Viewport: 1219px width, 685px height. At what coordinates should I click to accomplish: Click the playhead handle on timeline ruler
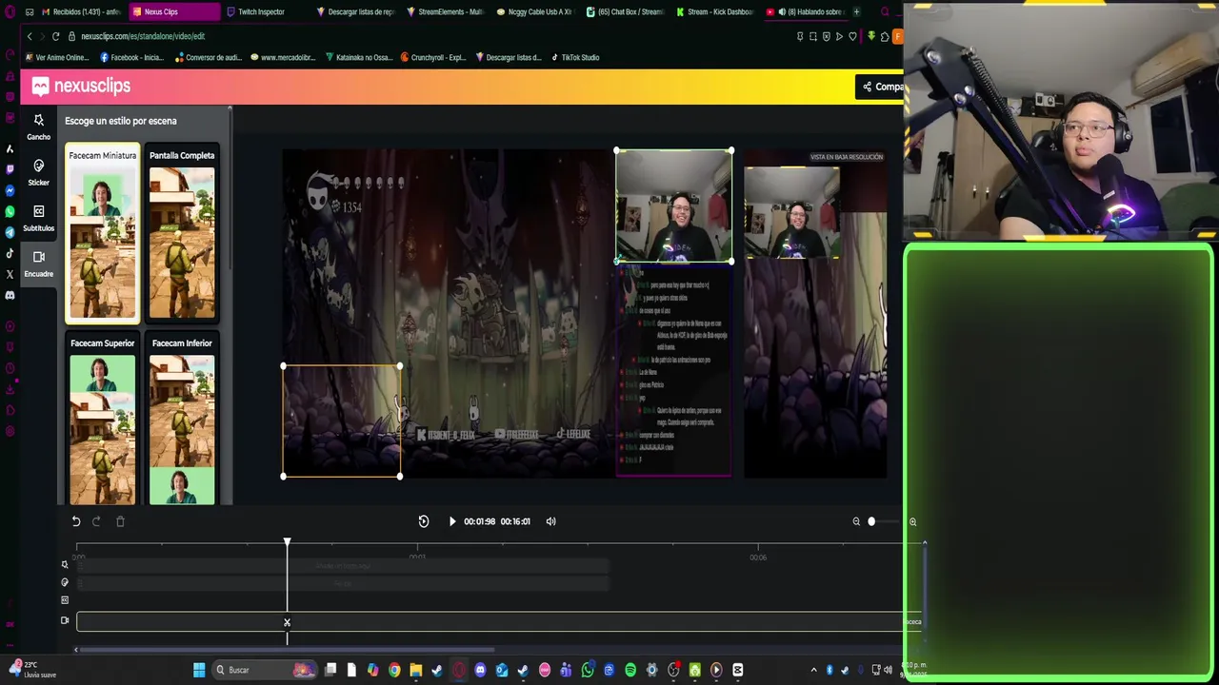click(x=287, y=542)
